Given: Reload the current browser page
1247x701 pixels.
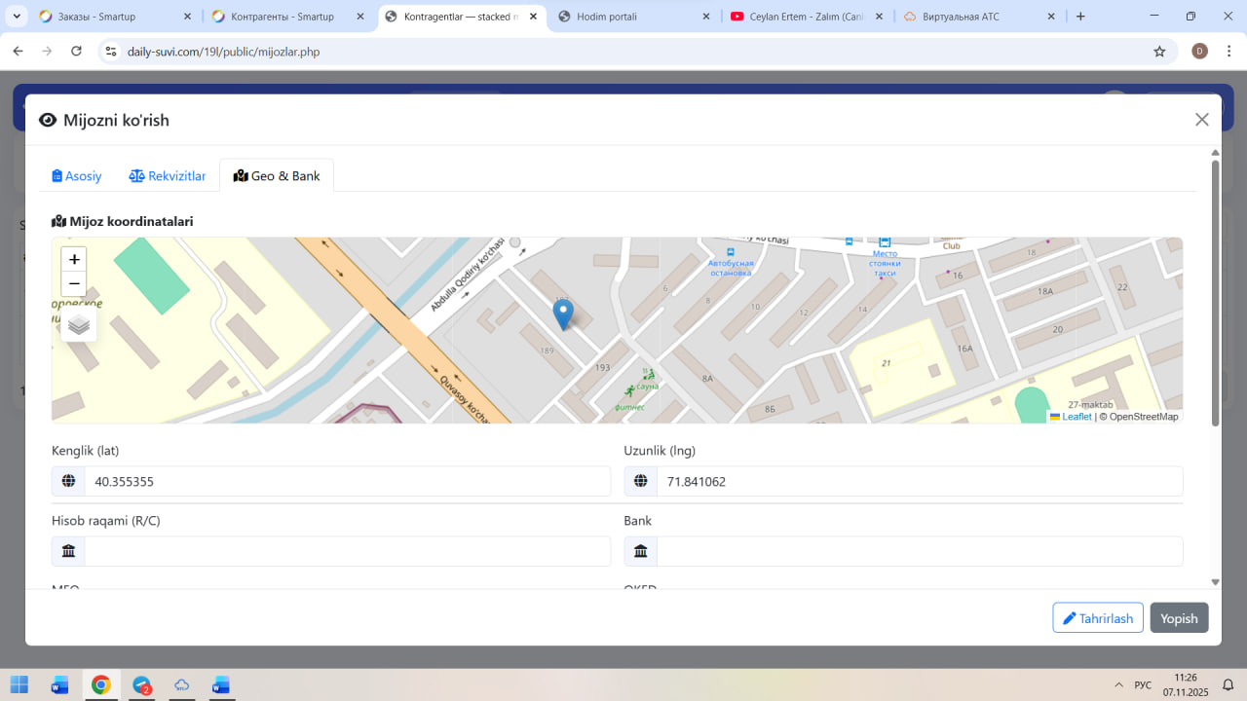Looking at the screenshot, I should pyautogui.click(x=77, y=52).
